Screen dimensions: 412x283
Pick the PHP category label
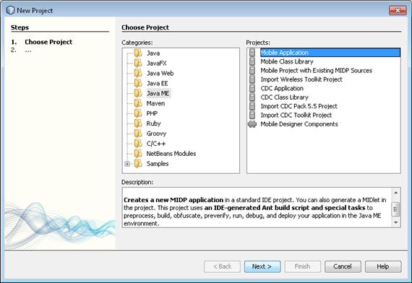coord(152,113)
